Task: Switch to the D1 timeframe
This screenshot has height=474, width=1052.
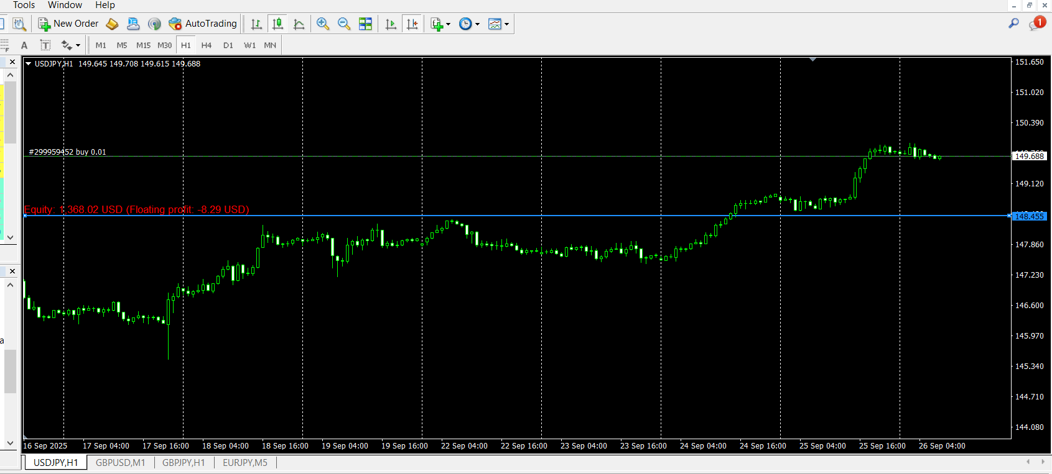Action: coord(228,45)
